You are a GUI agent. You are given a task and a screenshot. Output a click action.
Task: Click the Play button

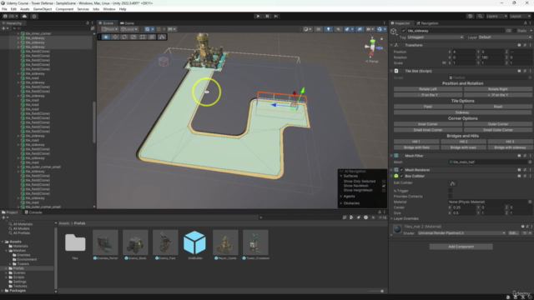coord(258,16)
